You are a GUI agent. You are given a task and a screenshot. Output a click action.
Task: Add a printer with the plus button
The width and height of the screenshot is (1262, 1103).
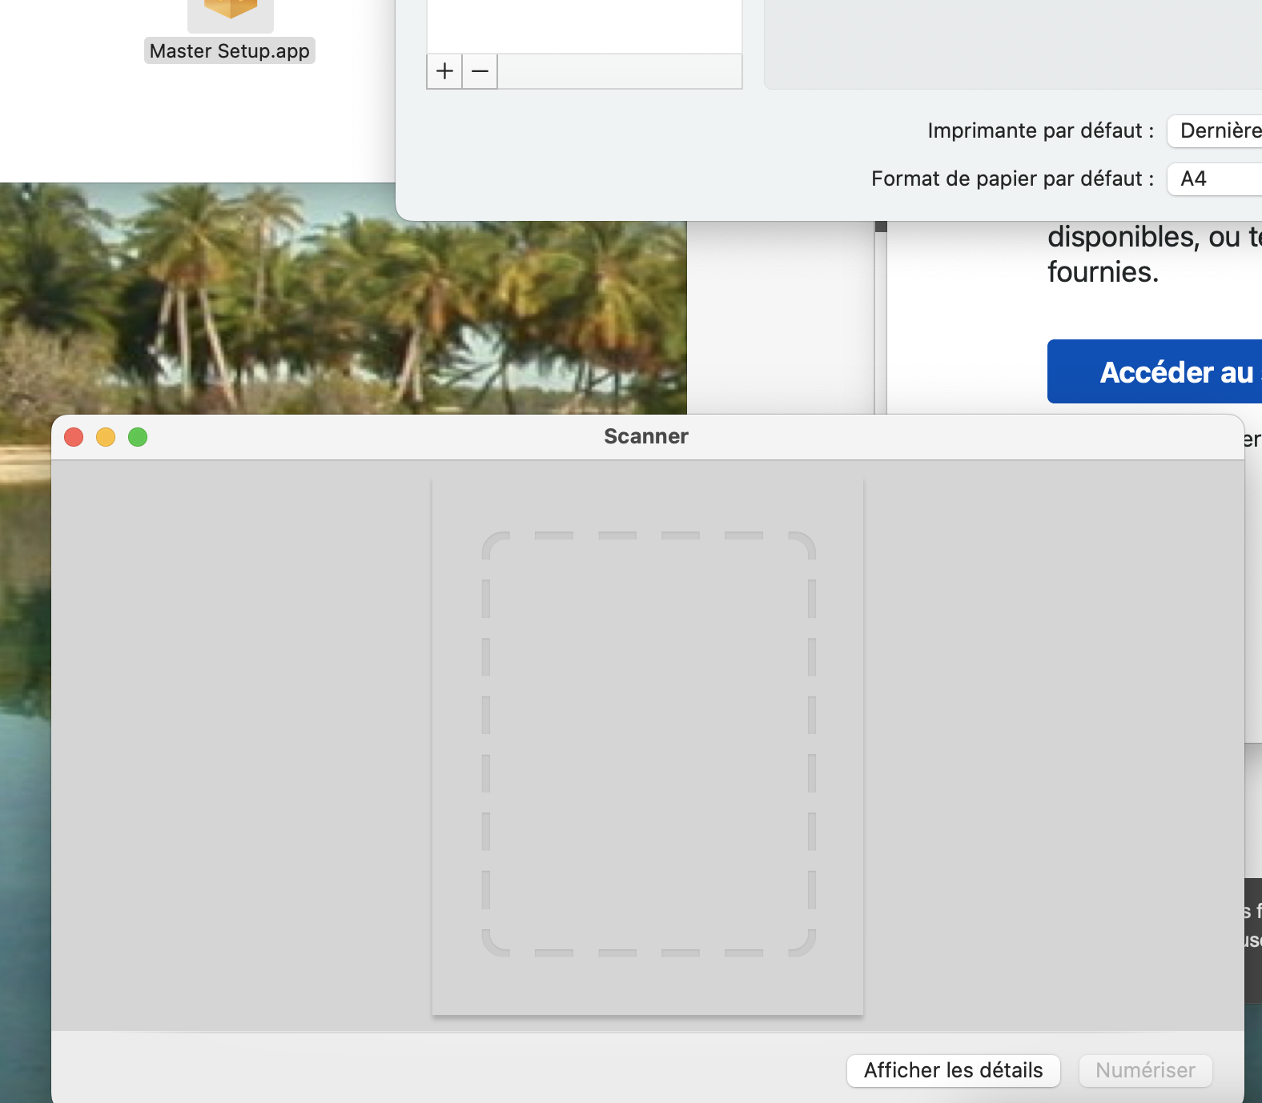pyautogui.click(x=444, y=71)
